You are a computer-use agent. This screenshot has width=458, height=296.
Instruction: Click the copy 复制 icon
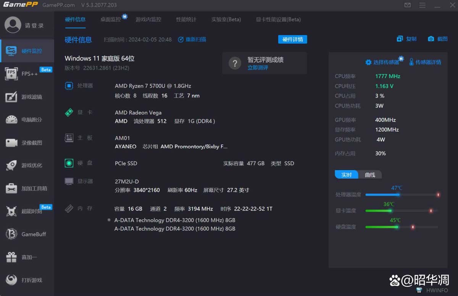tap(406, 39)
